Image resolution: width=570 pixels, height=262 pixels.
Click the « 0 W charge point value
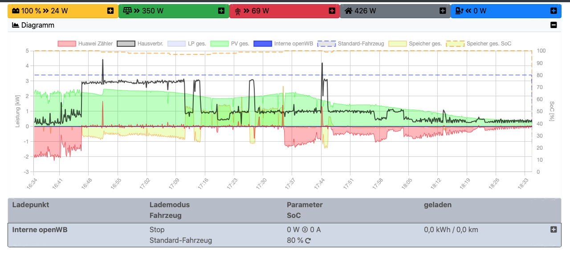coord(476,11)
